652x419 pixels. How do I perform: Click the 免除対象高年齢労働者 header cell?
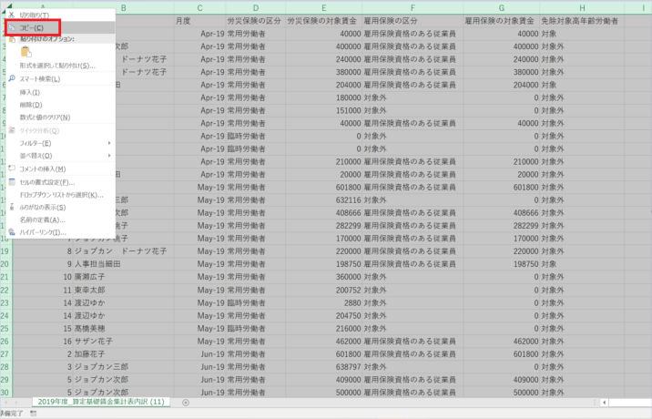coord(582,21)
